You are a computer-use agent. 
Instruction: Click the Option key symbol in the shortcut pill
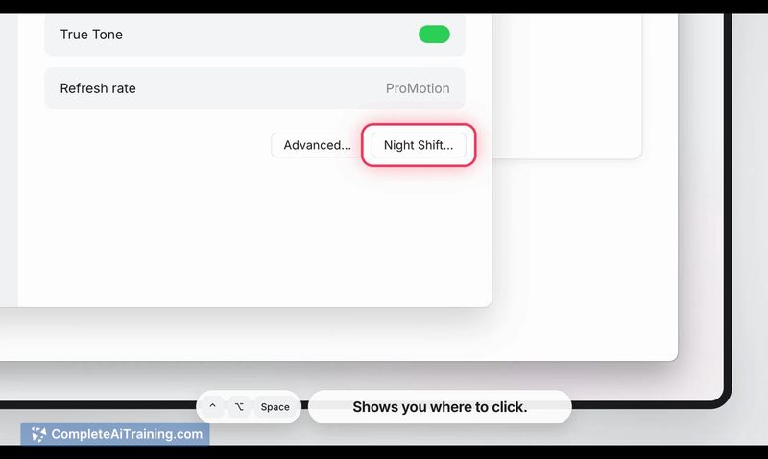click(239, 406)
